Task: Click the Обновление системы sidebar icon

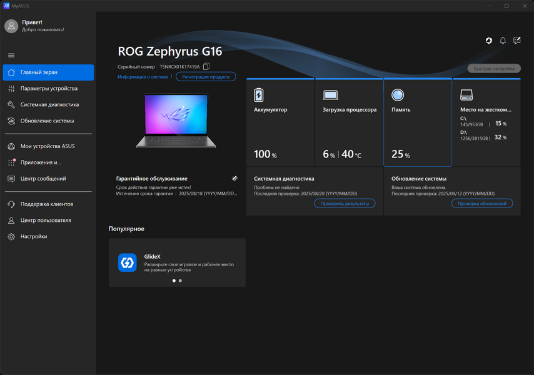Action: 11,121
